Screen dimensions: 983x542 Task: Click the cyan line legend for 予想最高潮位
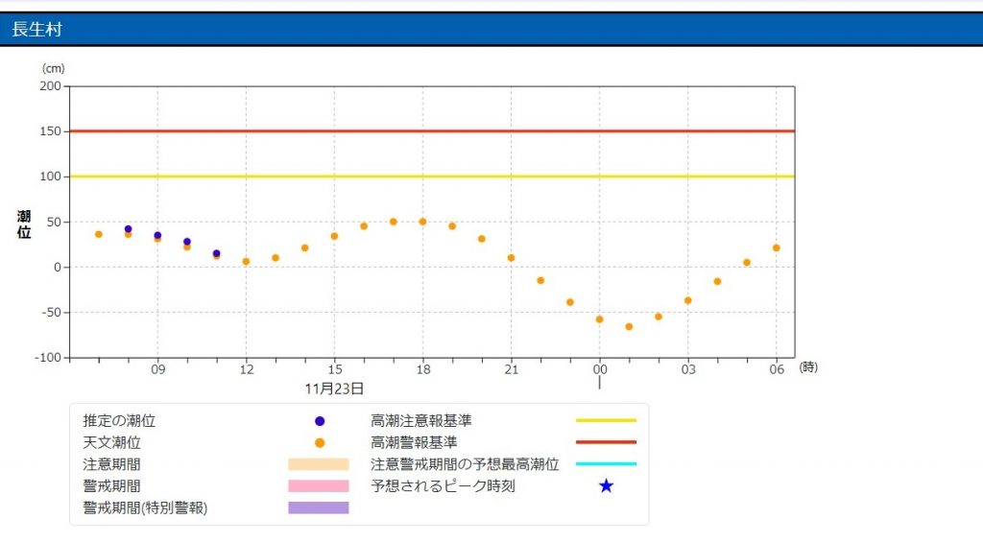pos(607,464)
